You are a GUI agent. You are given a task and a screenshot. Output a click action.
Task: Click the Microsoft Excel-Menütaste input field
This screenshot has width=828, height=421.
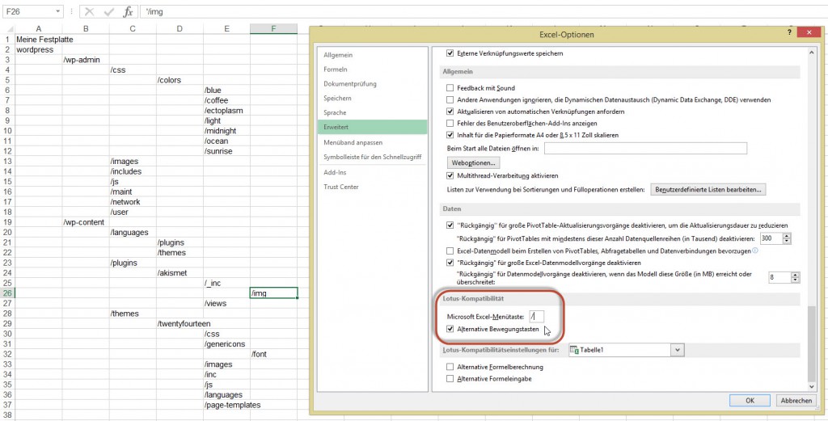tap(536, 316)
